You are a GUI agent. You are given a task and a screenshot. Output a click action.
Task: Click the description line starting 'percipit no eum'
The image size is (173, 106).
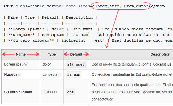[132, 92]
